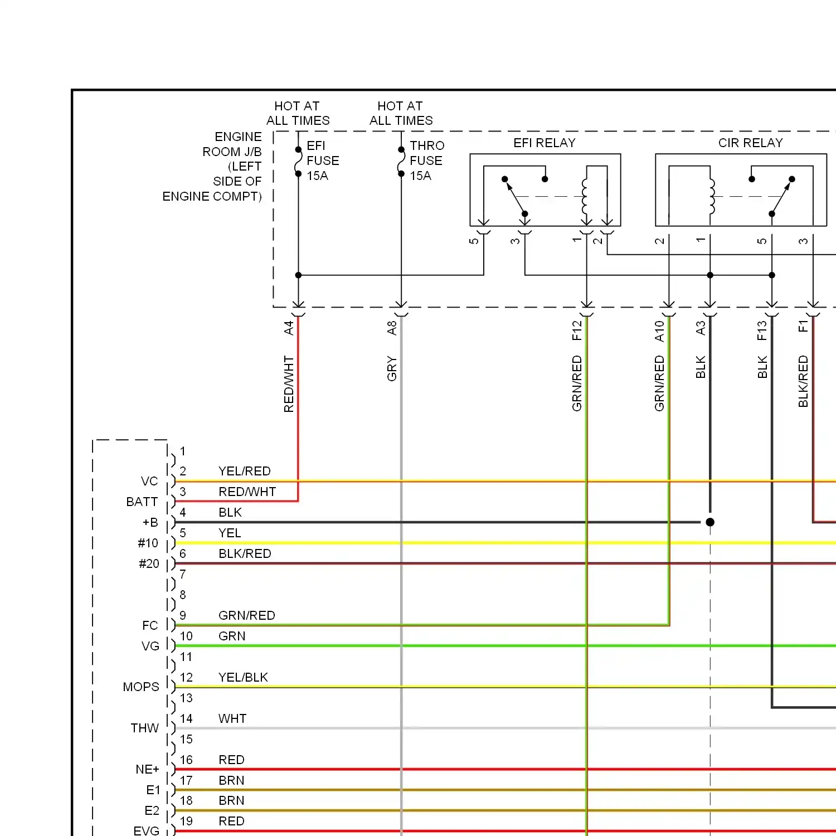Click the EFI relay coil symbol
Image resolution: width=836 pixels, height=836 pixels.
[x=585, y=197]
